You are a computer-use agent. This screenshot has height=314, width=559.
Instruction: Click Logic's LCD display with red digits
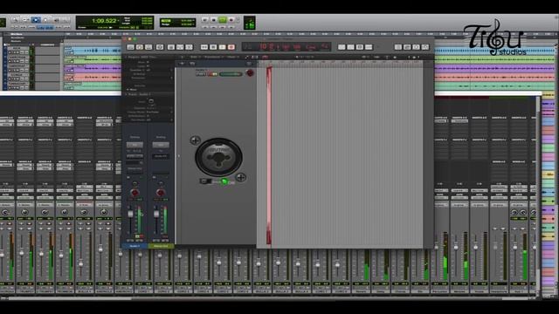(286, 46)
